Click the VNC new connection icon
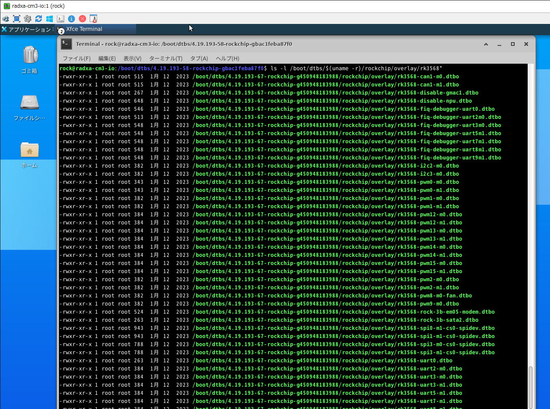This screenshot has width=550, height=409. tap(6, 19)
